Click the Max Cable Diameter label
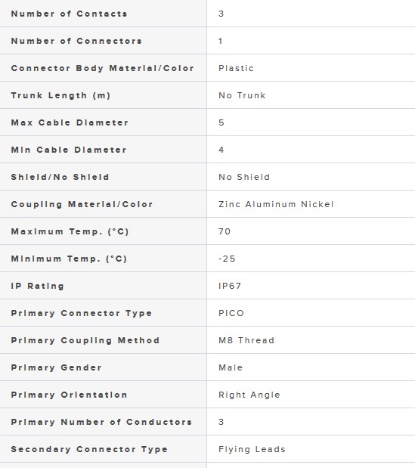 (70, 122)
